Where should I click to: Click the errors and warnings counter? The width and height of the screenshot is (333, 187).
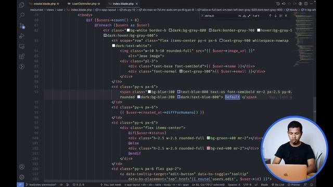79,185
